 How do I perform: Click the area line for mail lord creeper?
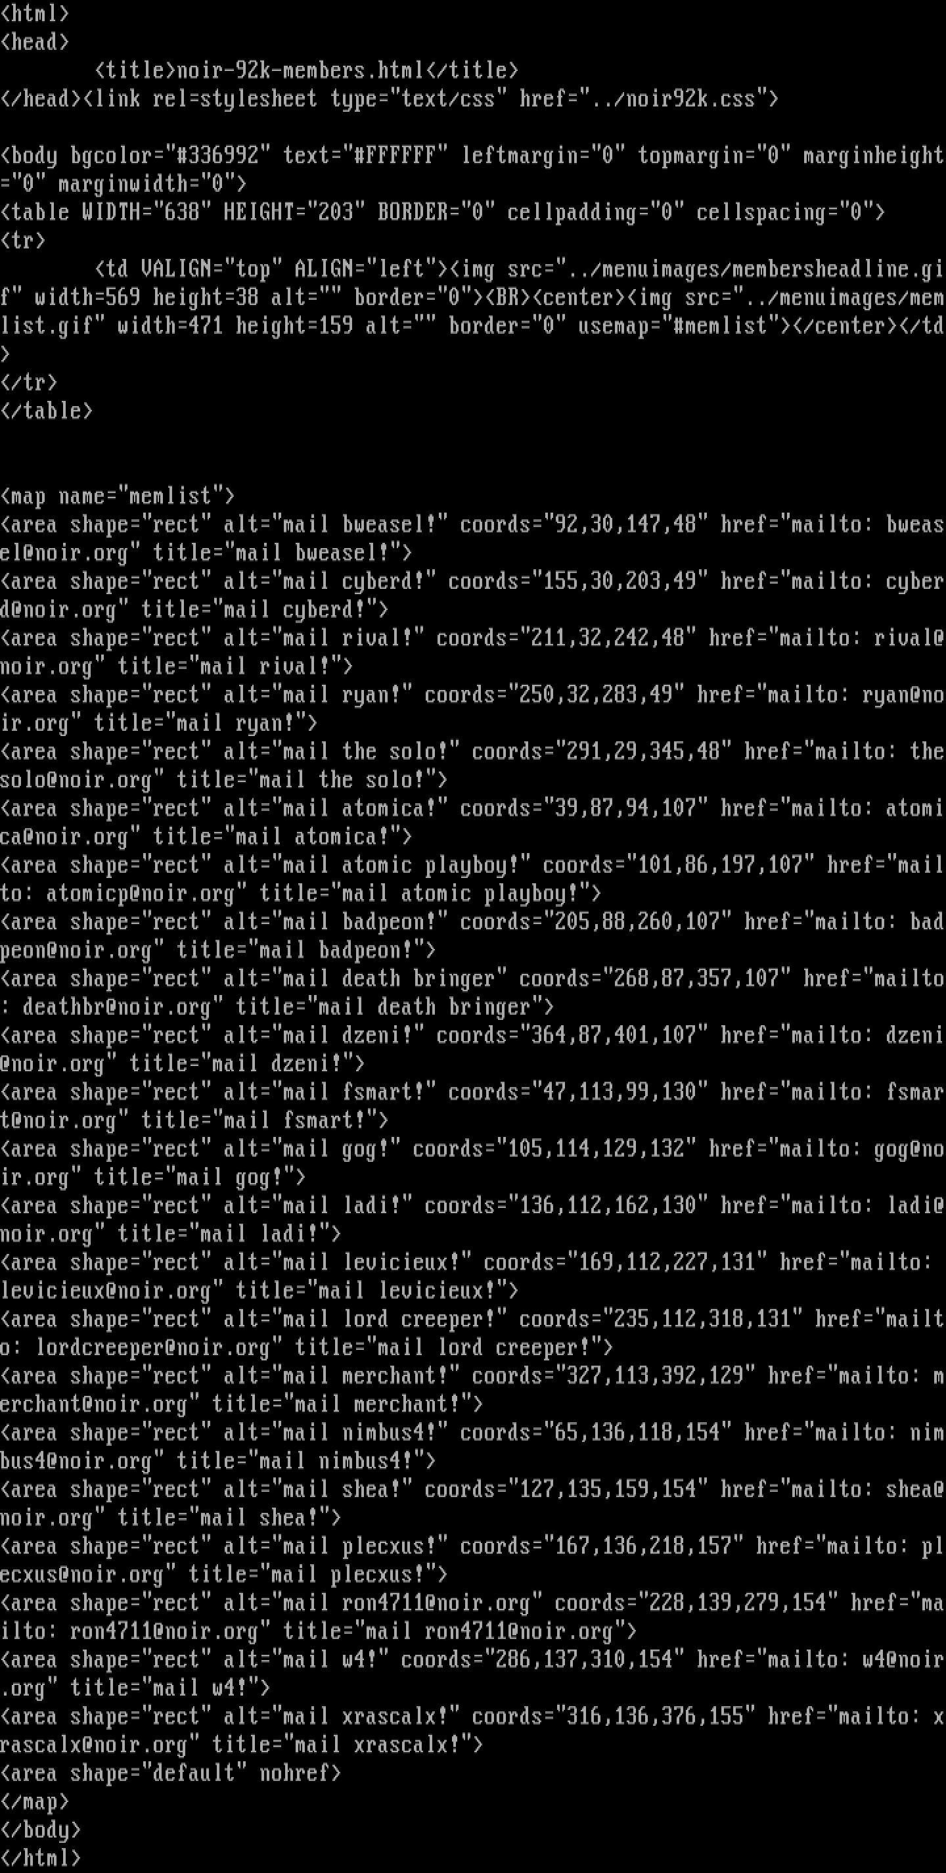pyautogui.click(x=472, y=1333)
